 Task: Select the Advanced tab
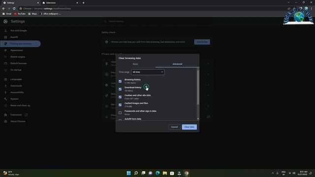point(177,64)
